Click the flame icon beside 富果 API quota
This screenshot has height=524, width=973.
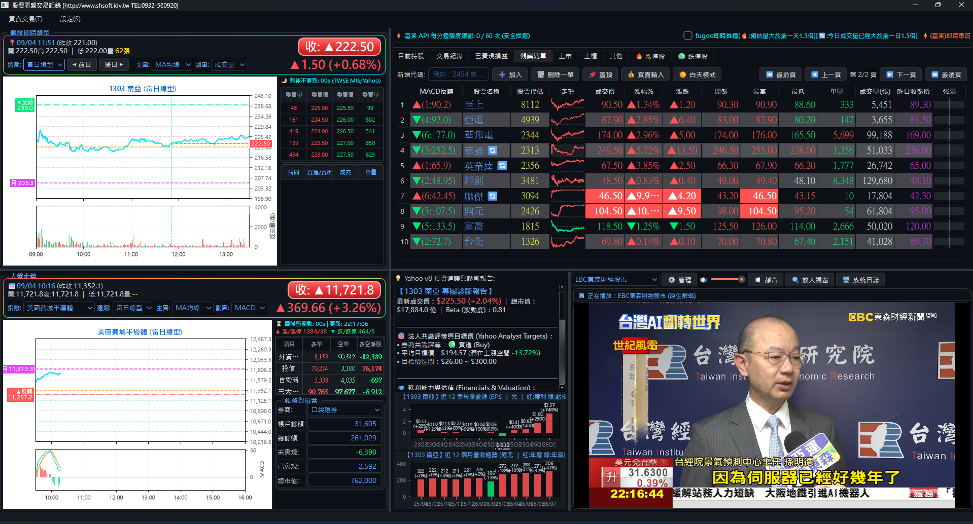coord(399,36)
